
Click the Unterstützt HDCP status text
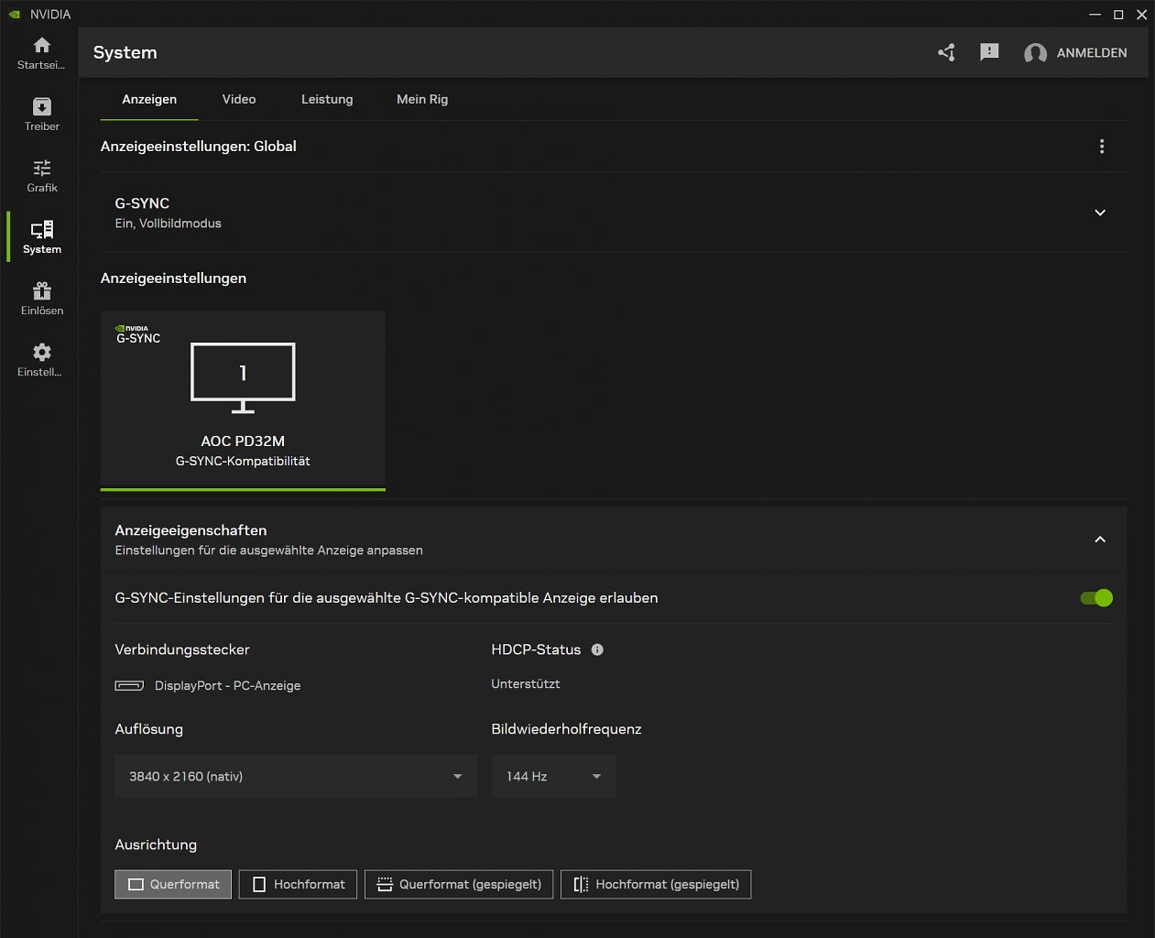coord(526,684)
